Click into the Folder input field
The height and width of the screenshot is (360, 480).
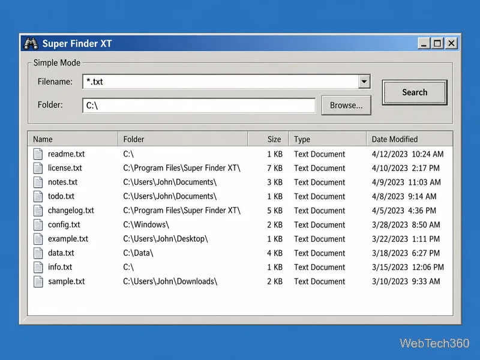pos(199,106)
